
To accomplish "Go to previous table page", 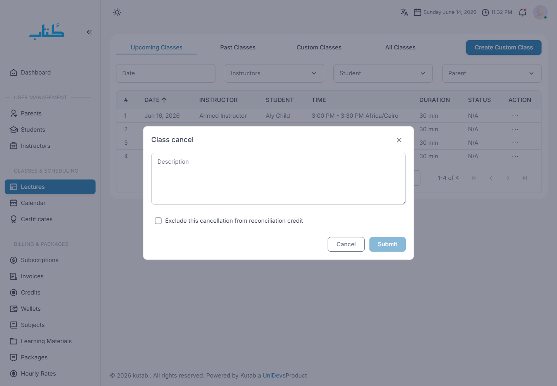I will [x=491, y=178].
